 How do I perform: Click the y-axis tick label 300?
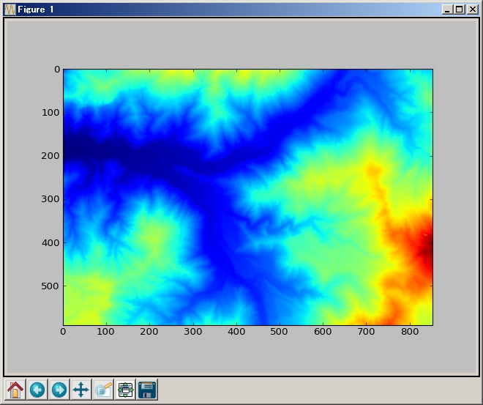pyautogui.click(x=50, y=199)
